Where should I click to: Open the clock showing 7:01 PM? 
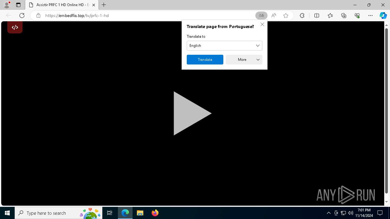(x=364, y=213)
